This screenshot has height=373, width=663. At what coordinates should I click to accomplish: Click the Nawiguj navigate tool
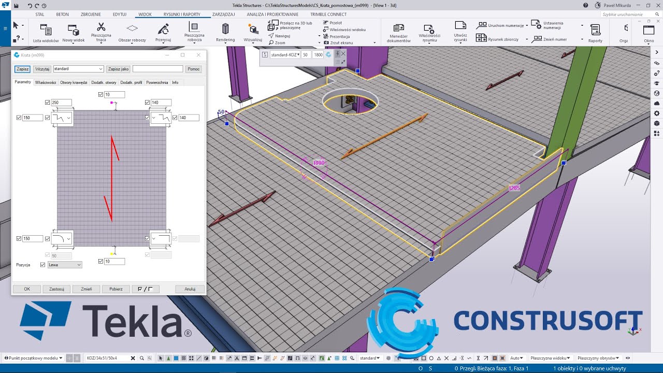point(279,36)
